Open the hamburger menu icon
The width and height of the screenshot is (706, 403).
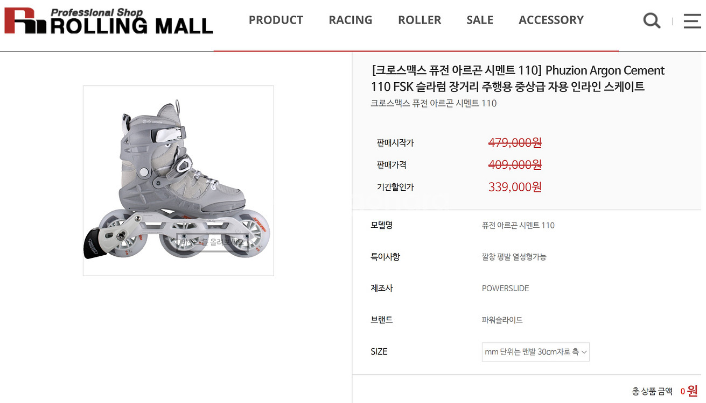692,21
